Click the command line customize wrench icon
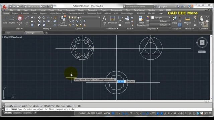214x120 pixels. [x=3, y=110]
